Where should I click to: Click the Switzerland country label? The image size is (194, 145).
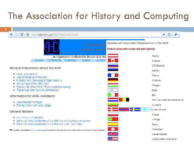[158, 129]
